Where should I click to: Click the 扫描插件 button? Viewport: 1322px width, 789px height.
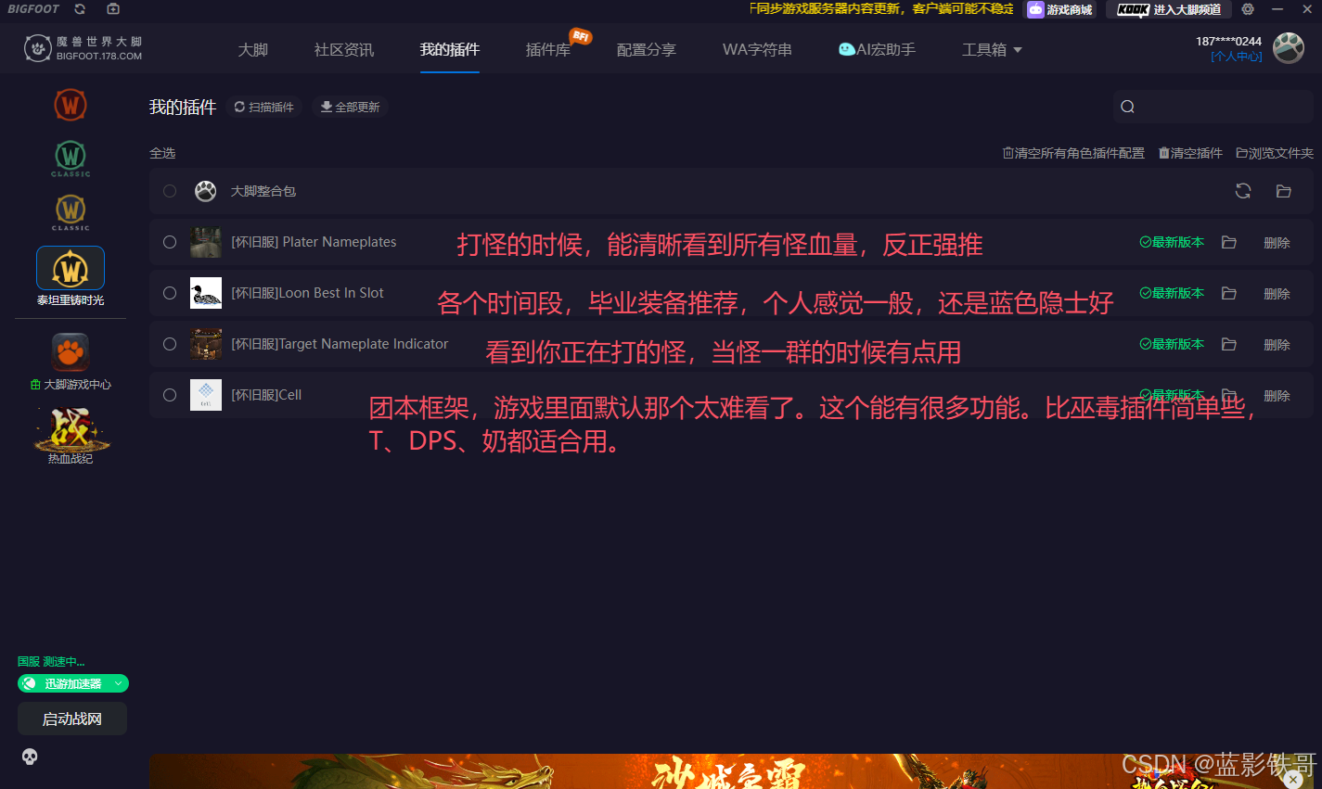pos(264,108)
